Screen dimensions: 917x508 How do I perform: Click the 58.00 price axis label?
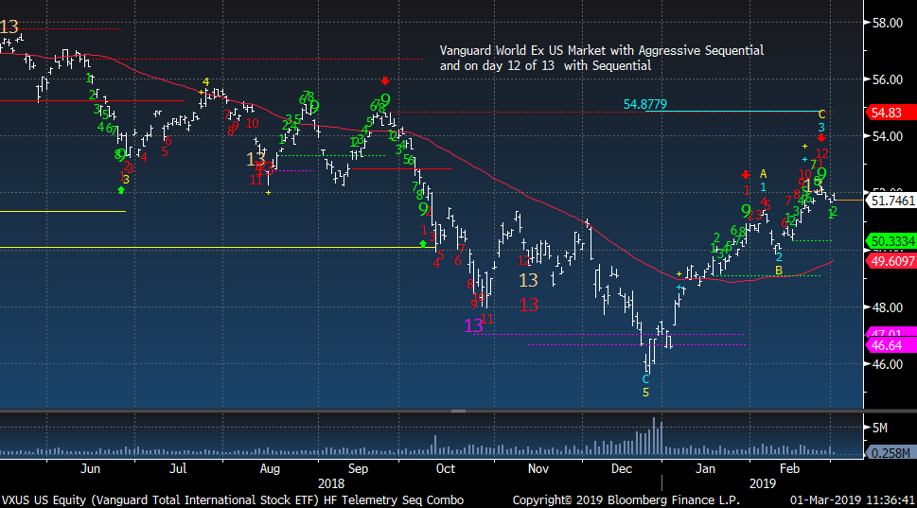click(887, 23)
